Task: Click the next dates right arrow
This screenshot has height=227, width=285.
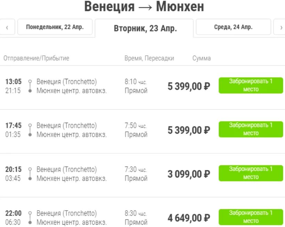Action: tap(280, 27)
